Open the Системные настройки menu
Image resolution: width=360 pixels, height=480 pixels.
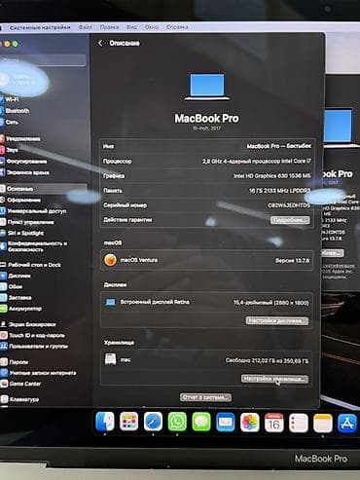click(40, 27)
